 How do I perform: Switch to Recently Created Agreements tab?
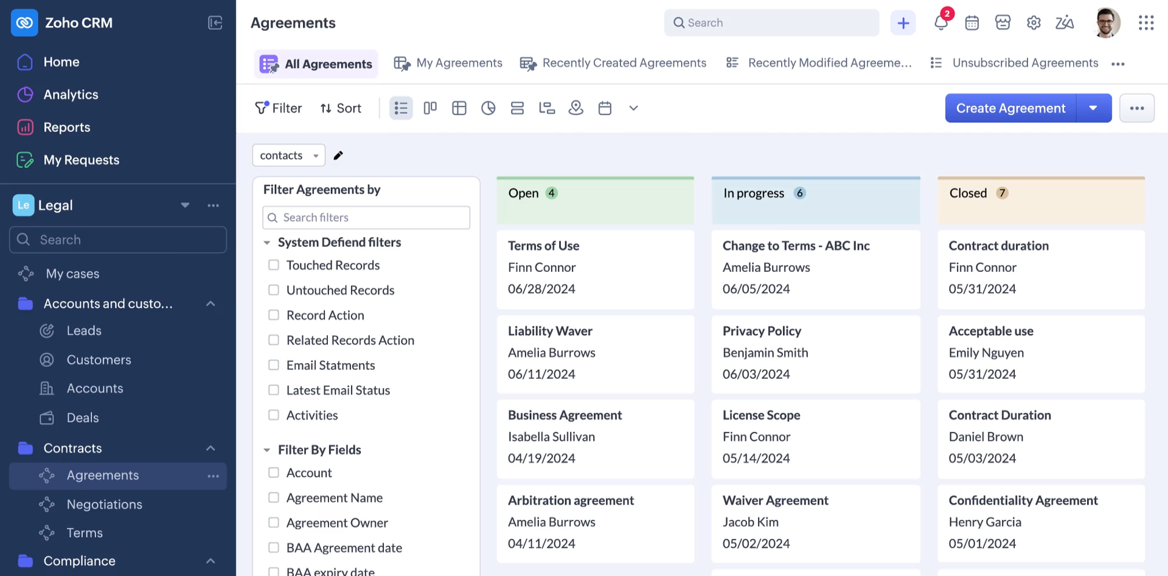click(x=613, y=63)
